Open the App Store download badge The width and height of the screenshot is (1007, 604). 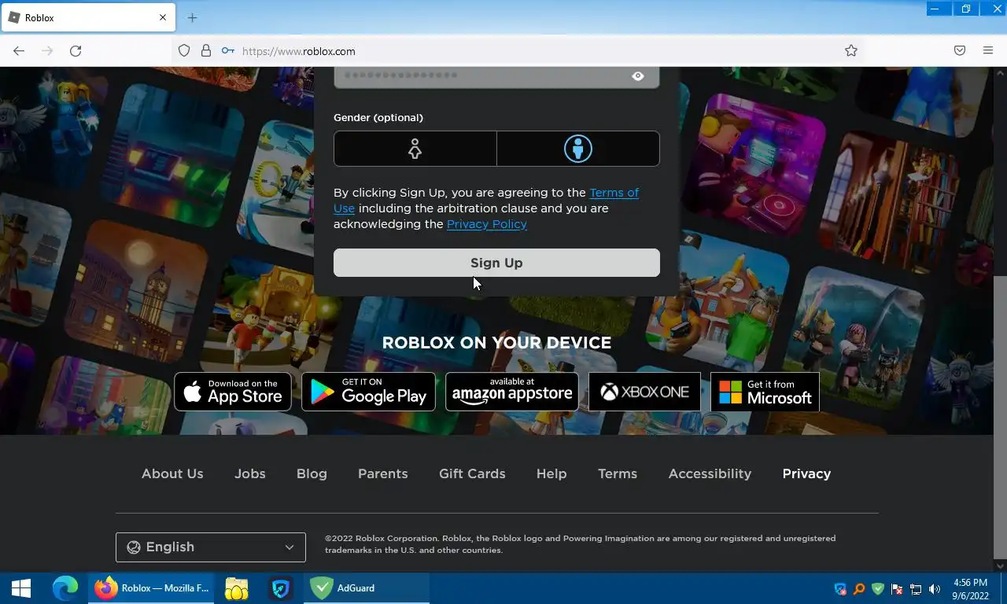(x=233, y=392)
